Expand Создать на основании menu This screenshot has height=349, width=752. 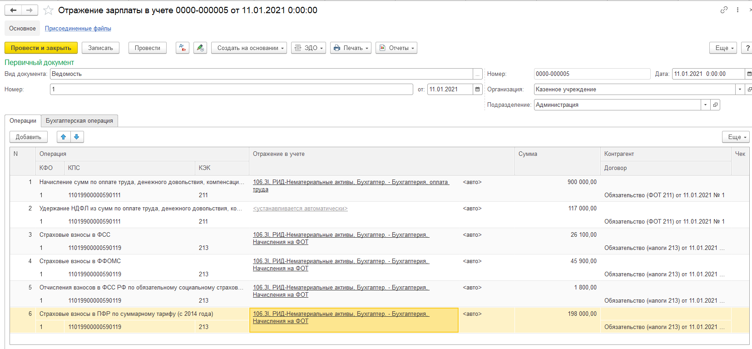(x=249, y=48)
